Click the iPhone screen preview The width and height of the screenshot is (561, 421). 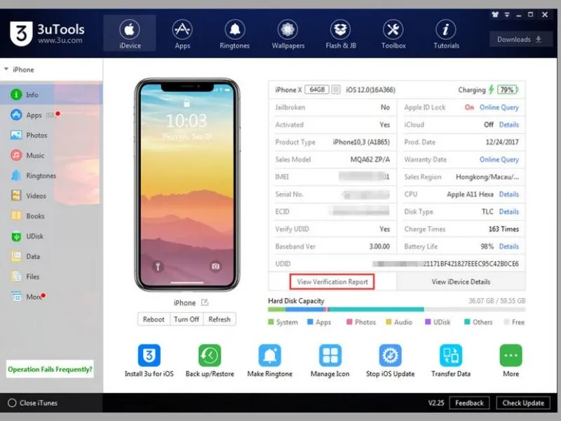pyautogui.click(x=187, y=185)
